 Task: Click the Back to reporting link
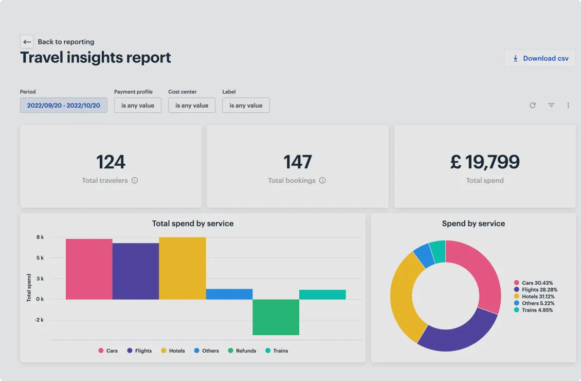(66, 42)
